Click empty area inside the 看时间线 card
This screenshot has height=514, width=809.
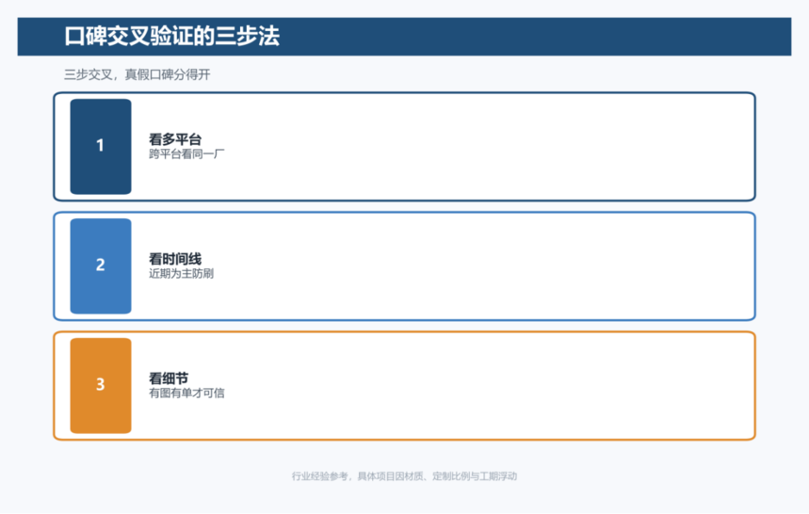(490, 266)
